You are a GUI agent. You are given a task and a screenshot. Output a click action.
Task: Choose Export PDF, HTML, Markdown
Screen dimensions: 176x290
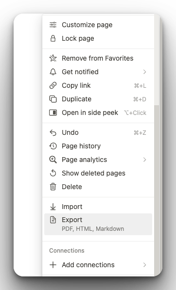[x=98, y=224]
